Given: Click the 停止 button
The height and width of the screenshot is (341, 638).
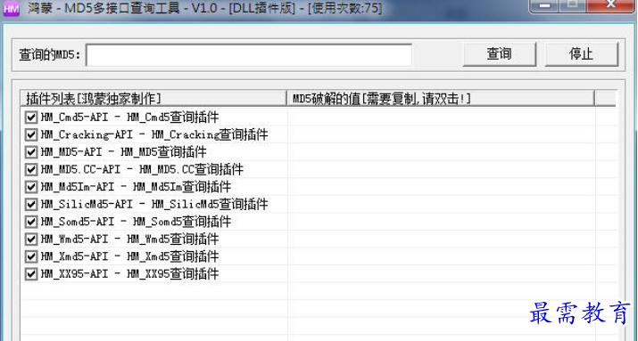Looking at the screenshot, I should coord(582,54).
